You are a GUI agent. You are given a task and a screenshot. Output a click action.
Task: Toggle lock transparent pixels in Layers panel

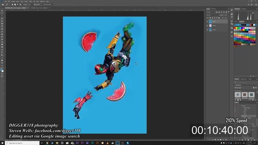[x=210, y=18]
